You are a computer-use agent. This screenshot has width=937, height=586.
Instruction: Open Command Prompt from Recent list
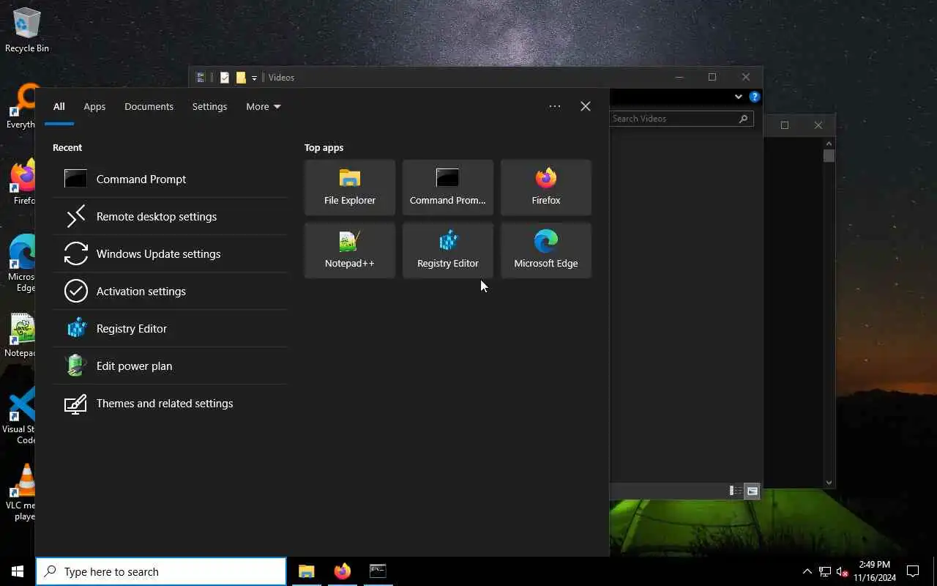170,179
